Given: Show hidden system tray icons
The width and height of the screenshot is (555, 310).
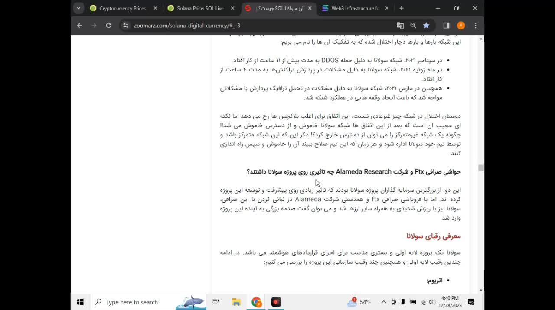Looking at the screenshot, I should (384, 302).
